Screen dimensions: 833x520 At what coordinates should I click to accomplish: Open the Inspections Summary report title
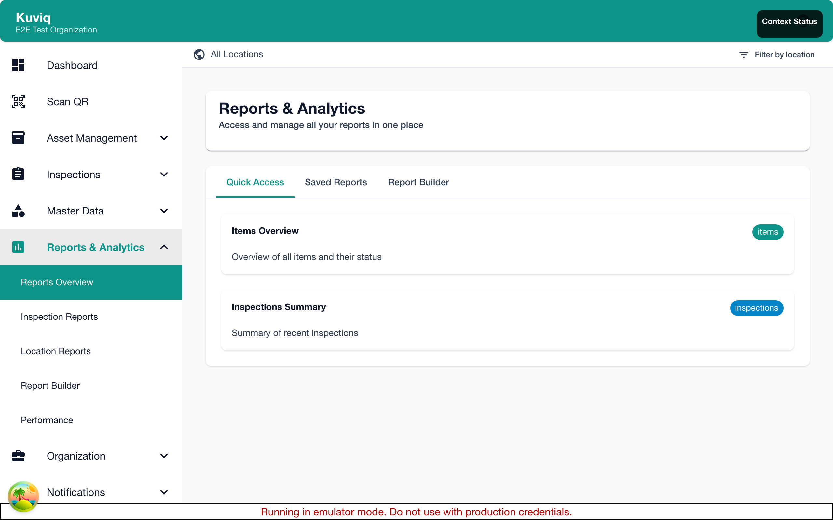(x=279, y=307)
